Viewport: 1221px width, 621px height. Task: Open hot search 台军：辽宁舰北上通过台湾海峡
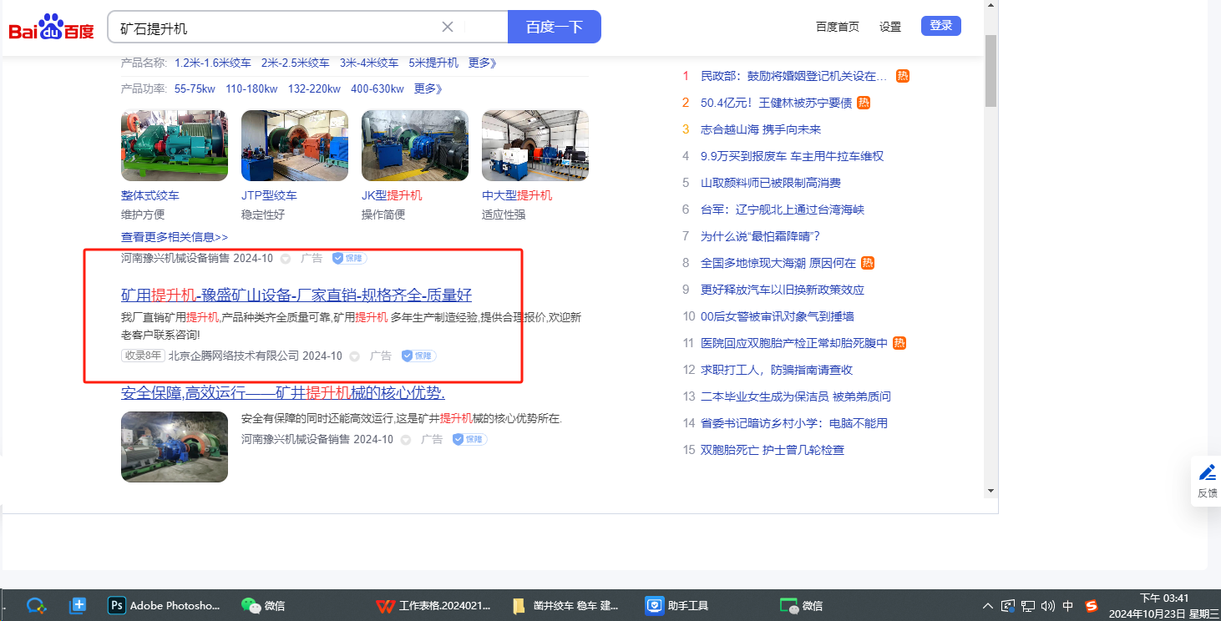tap(783, 210)
